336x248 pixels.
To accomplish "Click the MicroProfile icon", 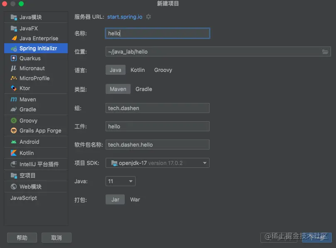I will click(x=14, y=78).
